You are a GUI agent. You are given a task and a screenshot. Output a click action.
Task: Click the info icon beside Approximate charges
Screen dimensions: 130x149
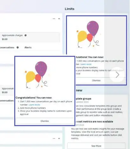coord(25,35)
